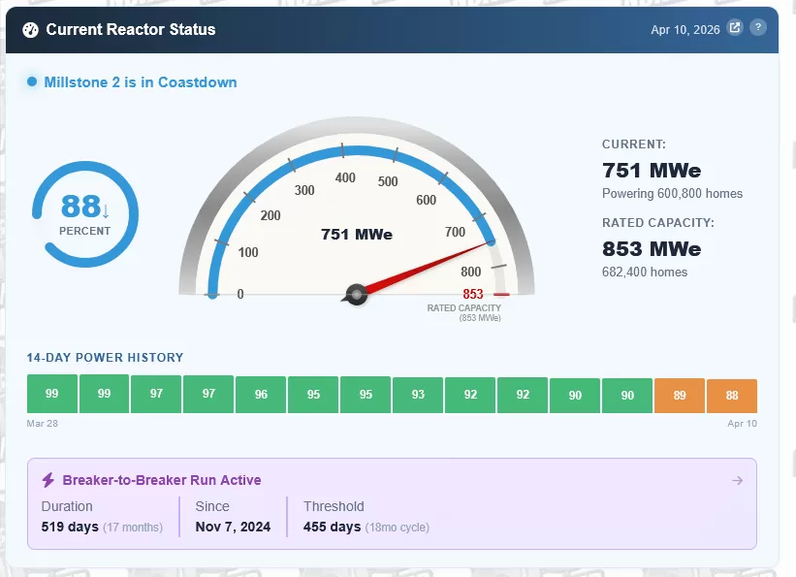The image size is (796, 577).
Task: Click the Nov 7, 2024 since date
Action: [x=233, y=527]
